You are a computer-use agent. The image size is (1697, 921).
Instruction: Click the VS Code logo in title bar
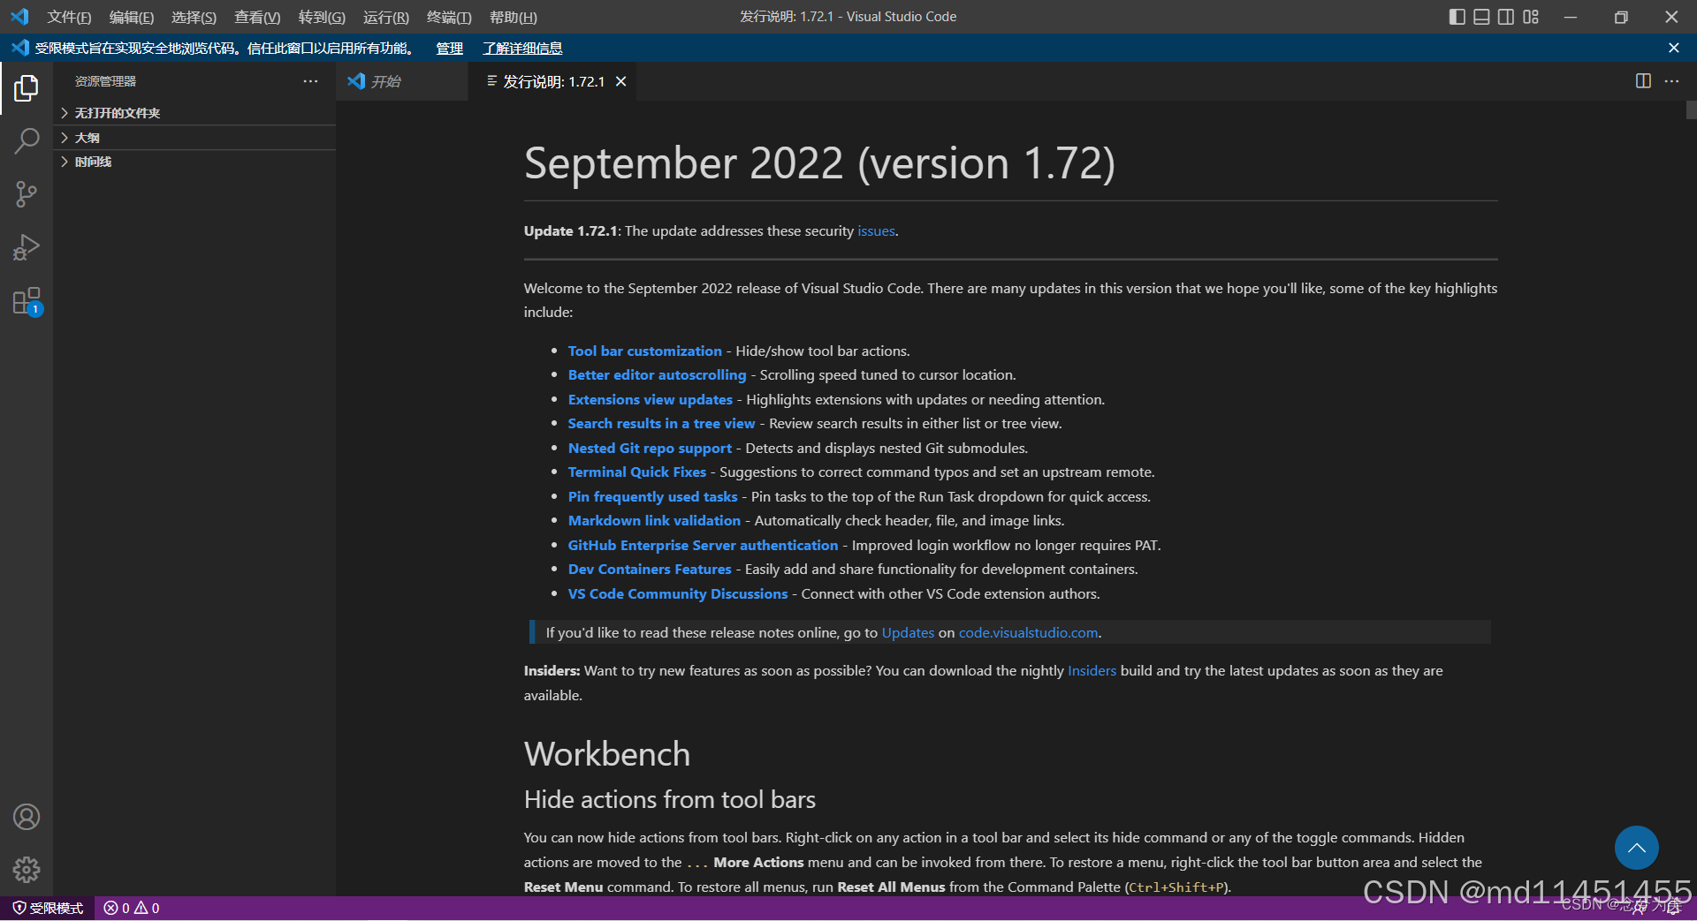click(19, 17)
